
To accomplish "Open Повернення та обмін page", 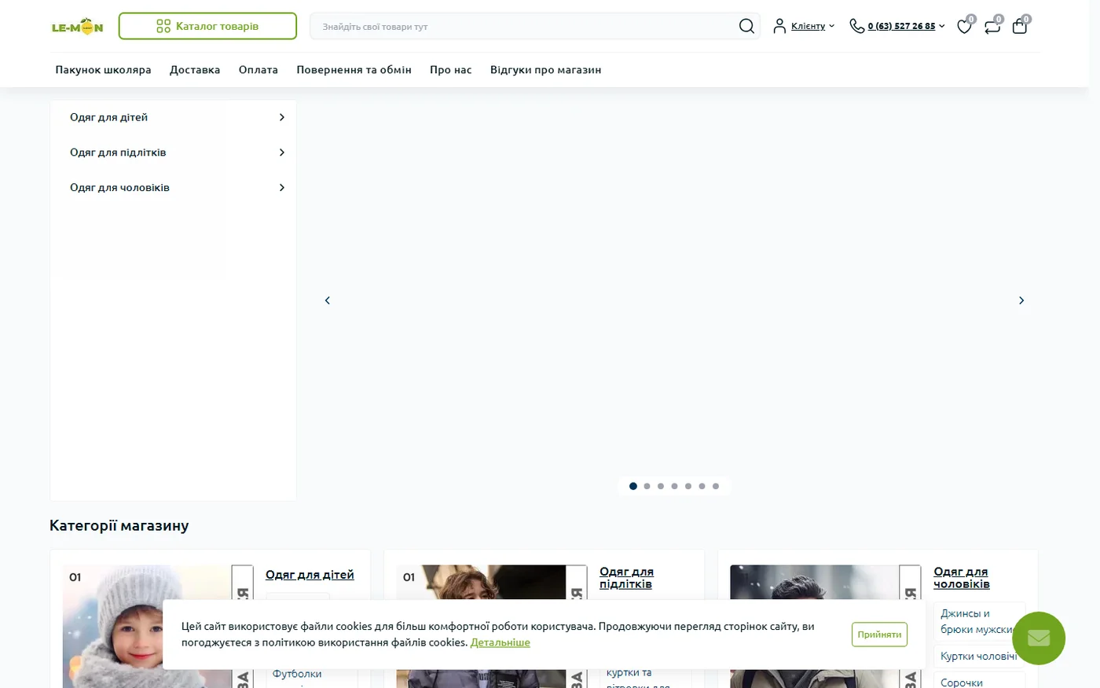I will click(x=354, y=70).
